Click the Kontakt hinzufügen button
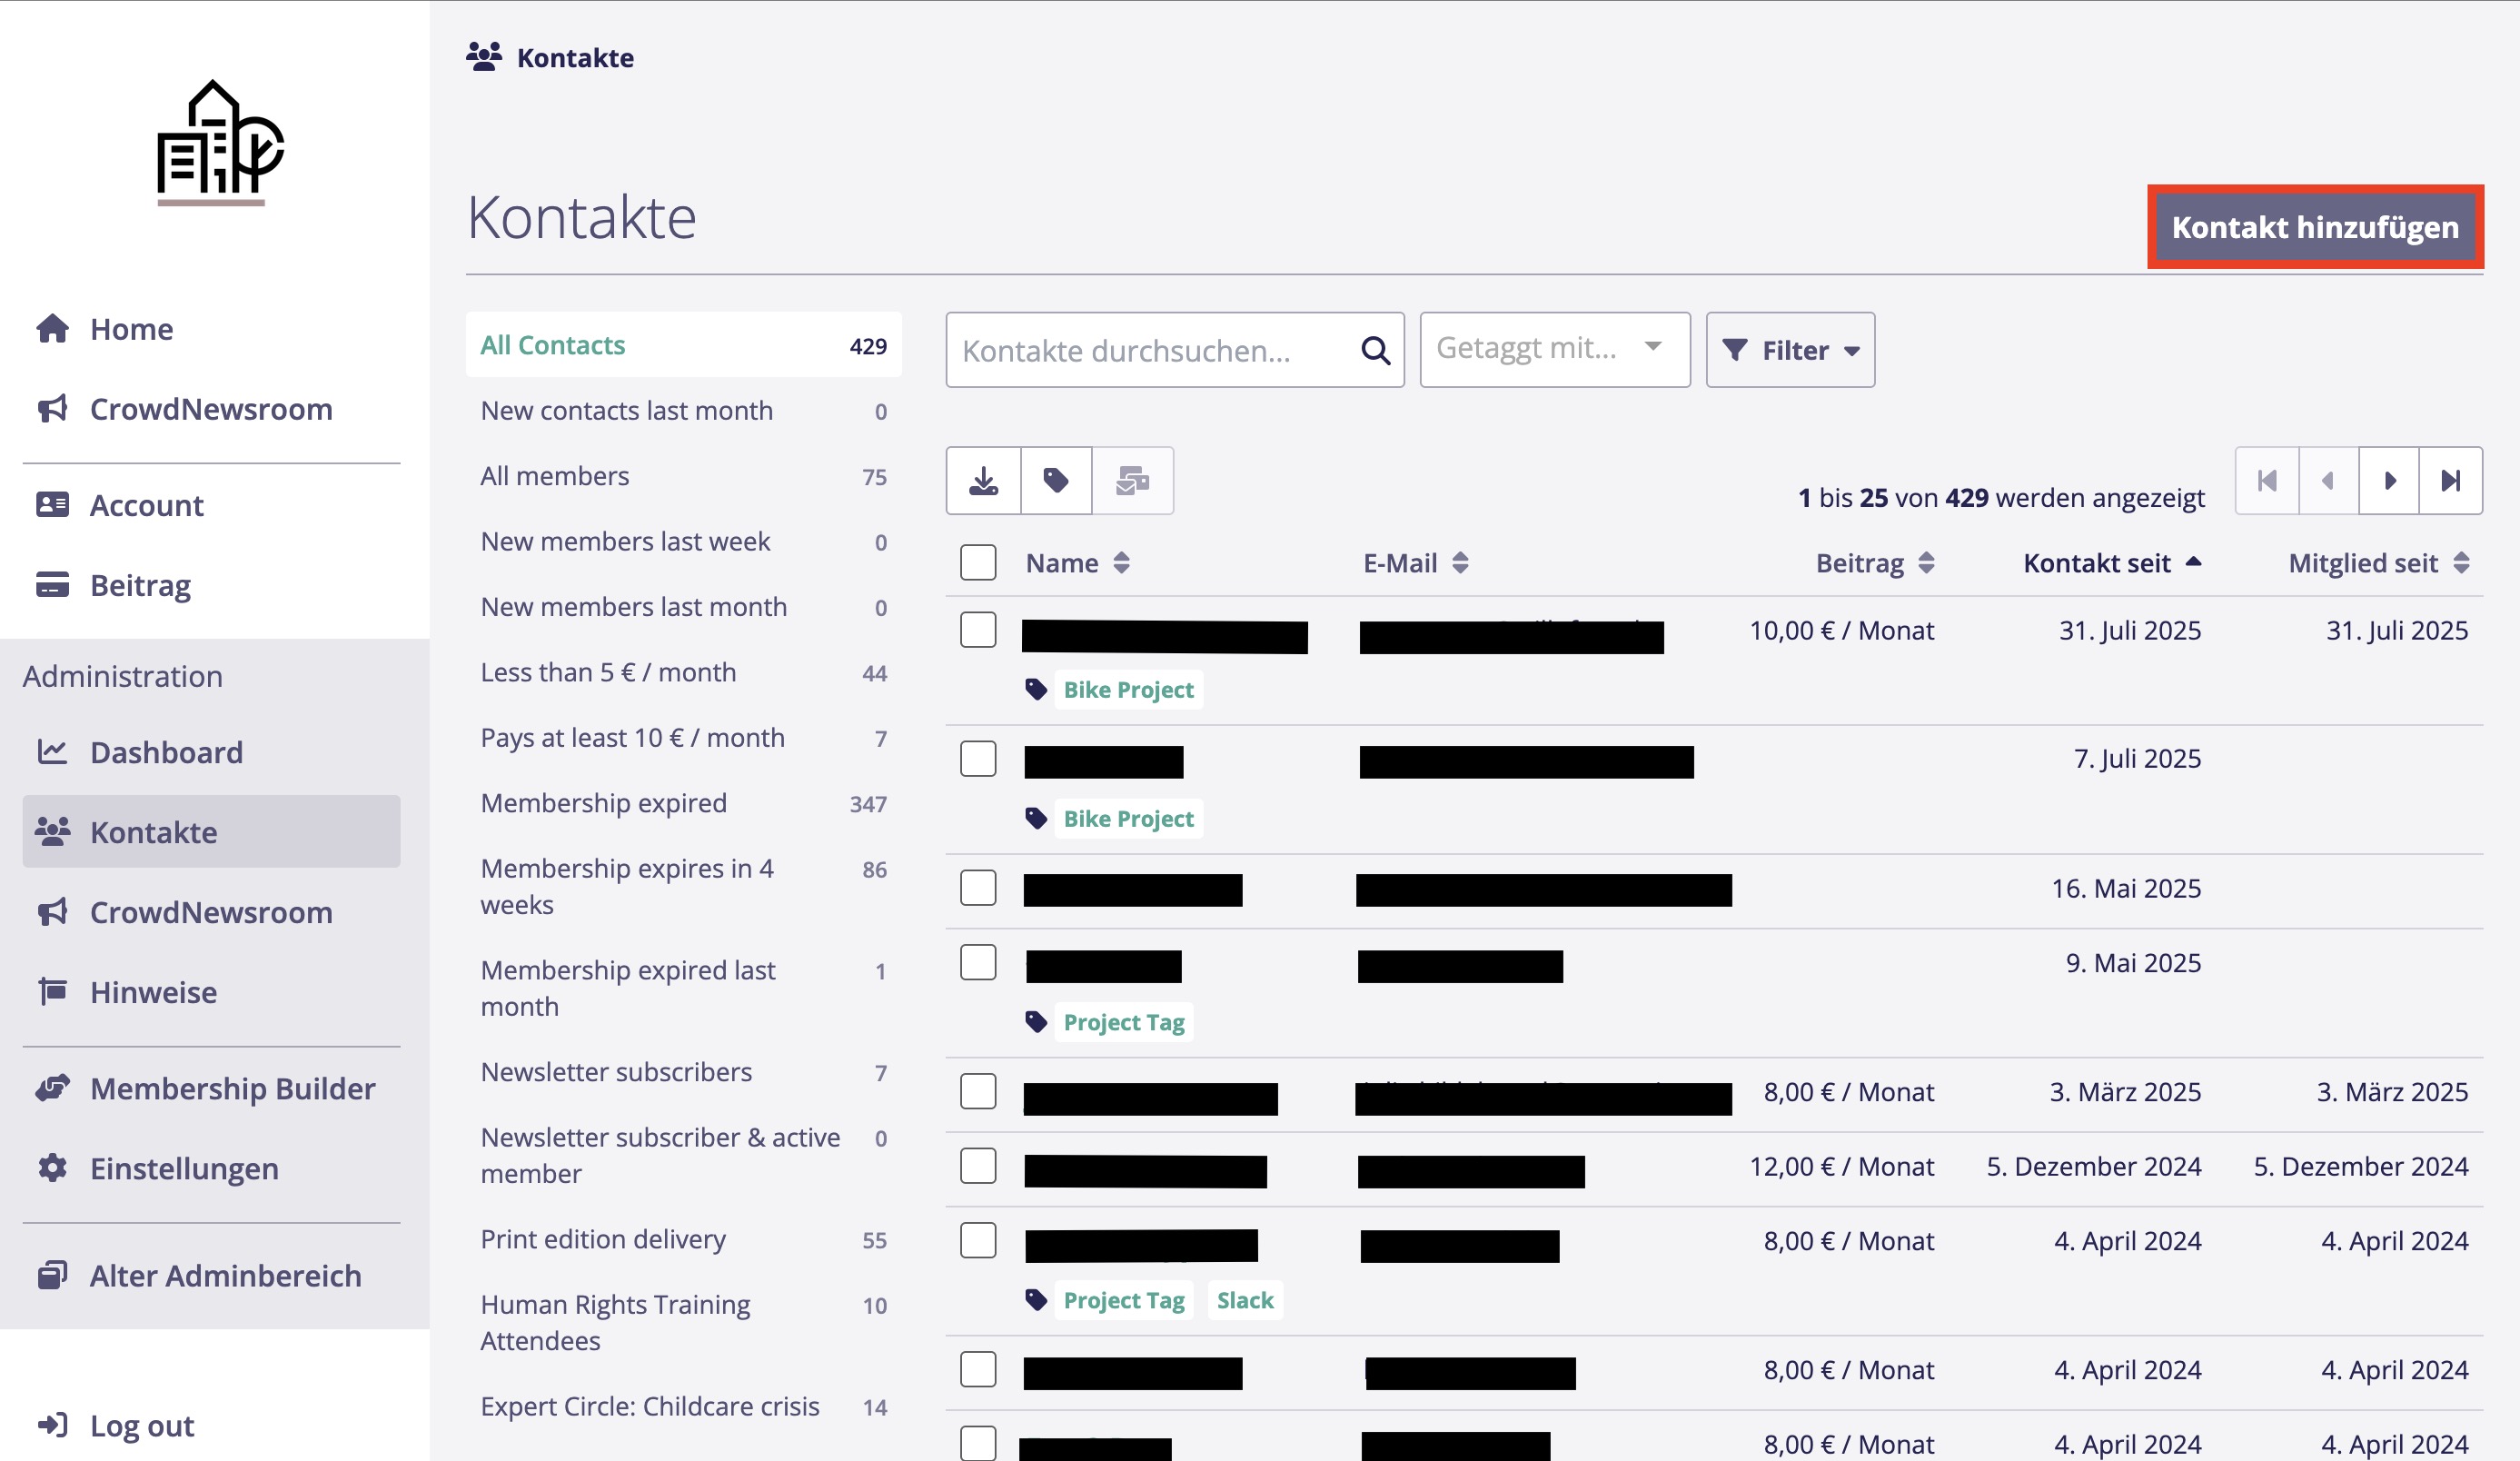 (2314, 227)
